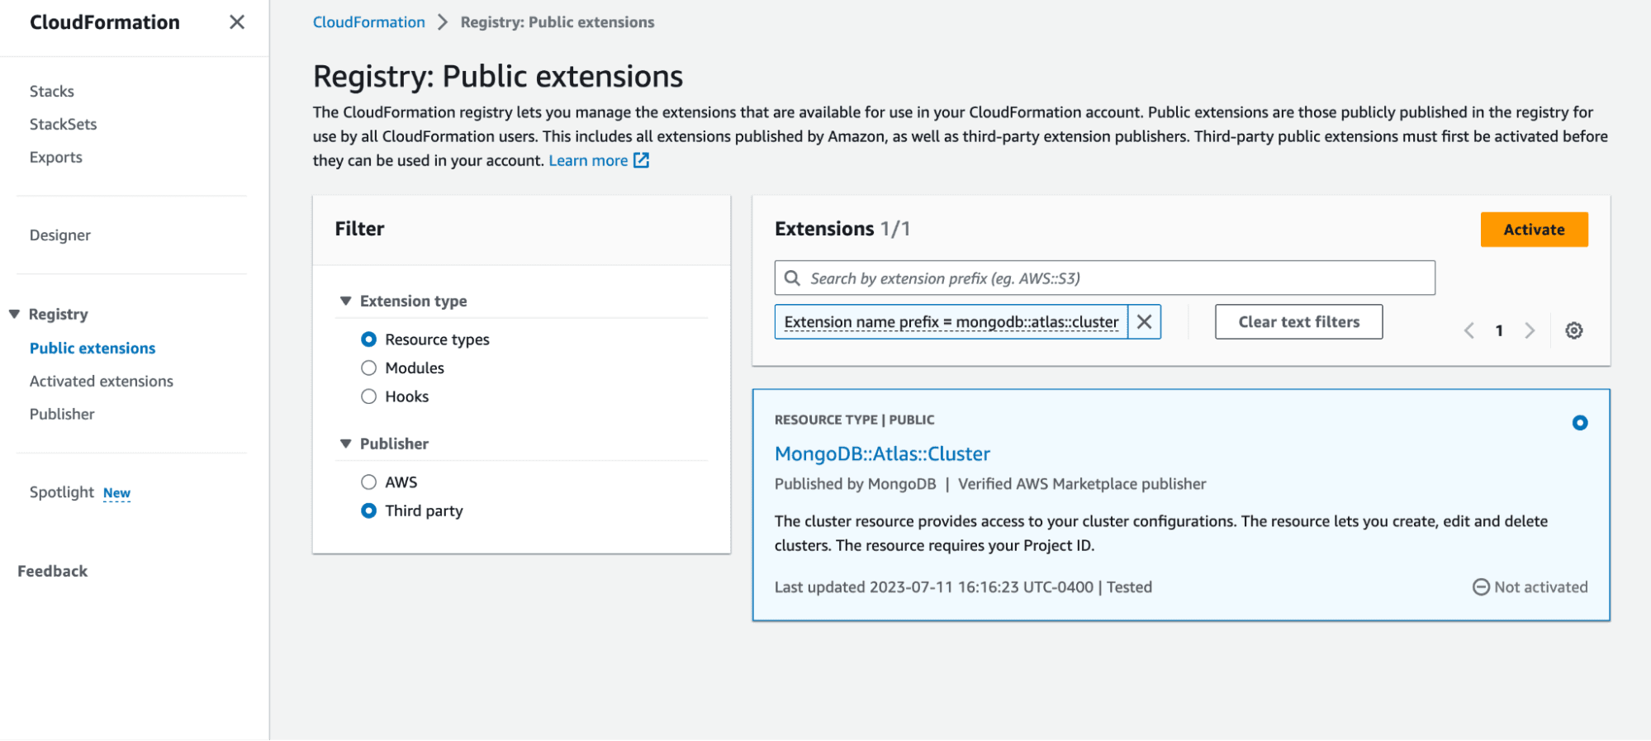Click the Not activated status icon
This screenshot has width=1651, height=741.
point(1481,587)
